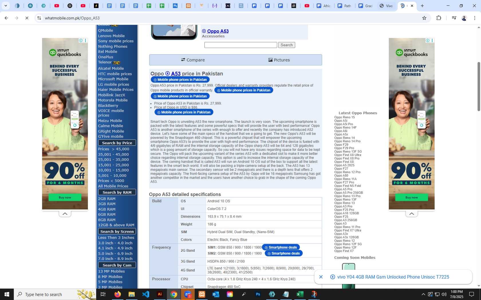
Task: Open the Windows Start menu
Action: point(7,294)
